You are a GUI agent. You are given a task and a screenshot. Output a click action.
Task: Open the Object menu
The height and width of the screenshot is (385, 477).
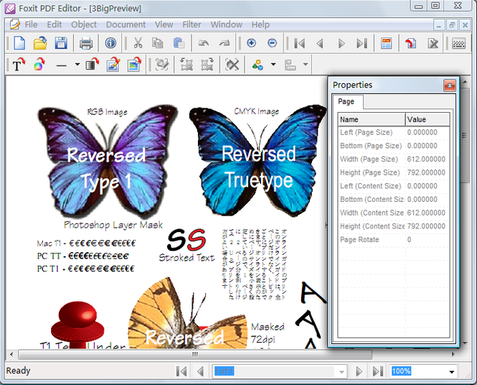tap(84, 24)
